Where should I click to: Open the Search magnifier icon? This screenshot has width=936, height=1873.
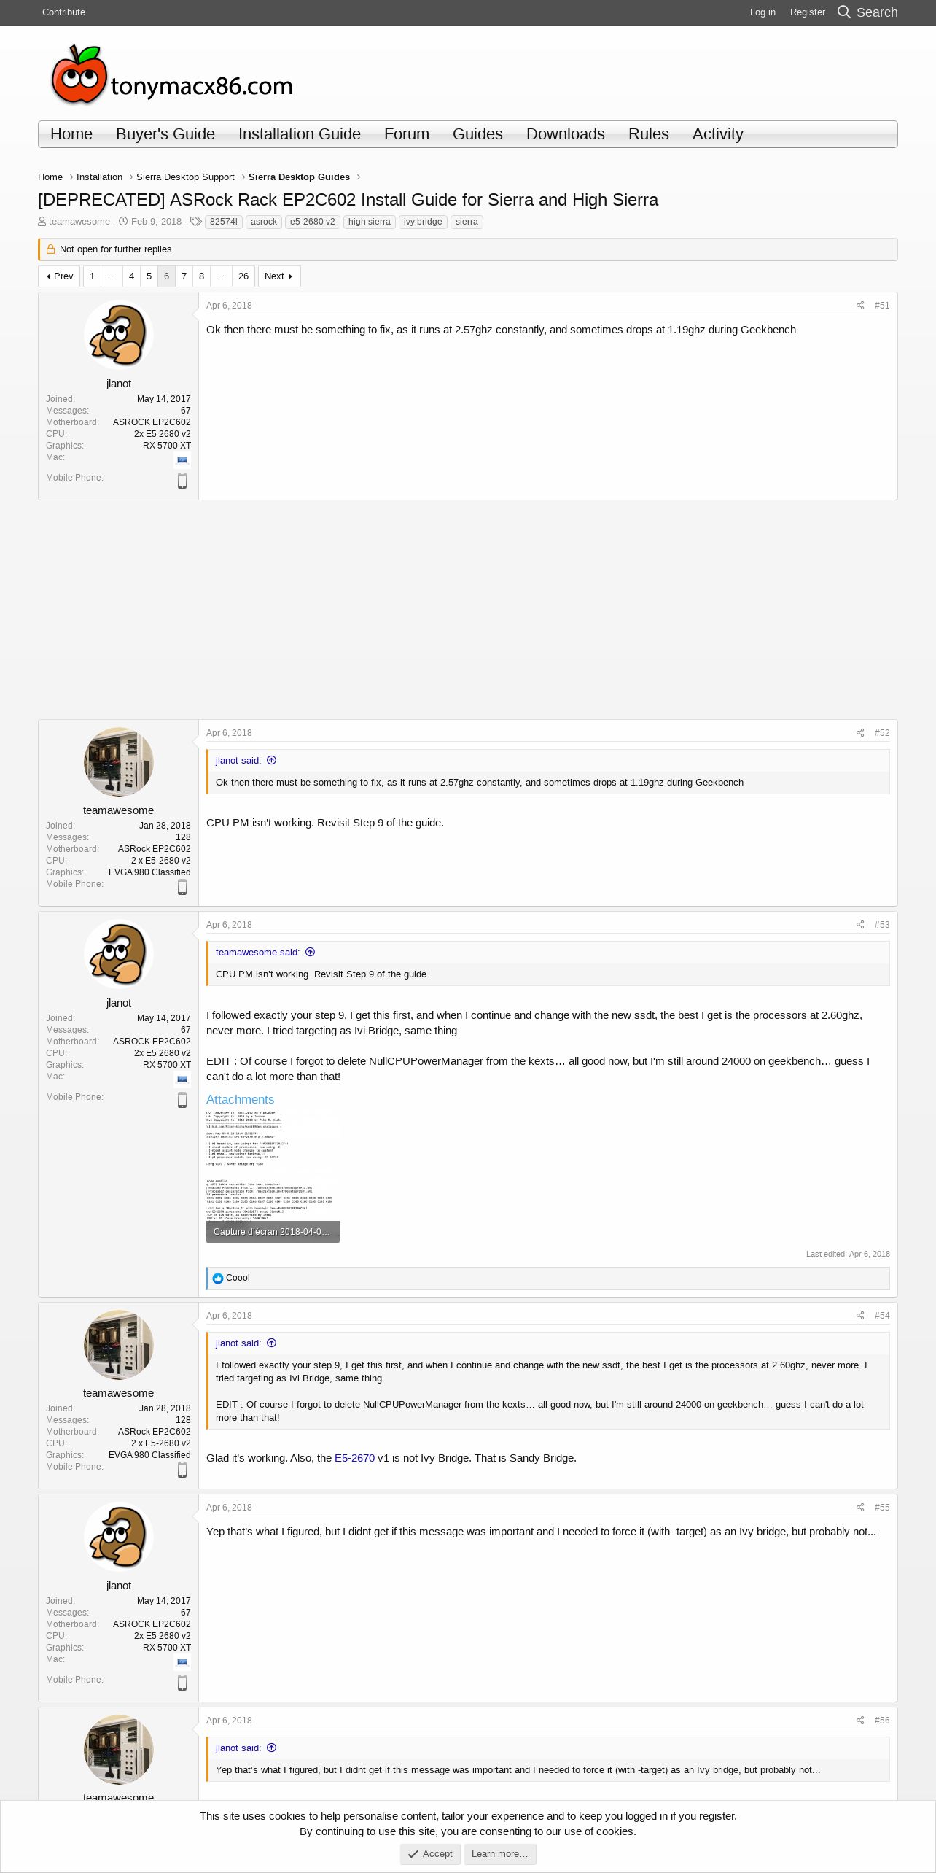pyautogui.click(x=844, y=12)
